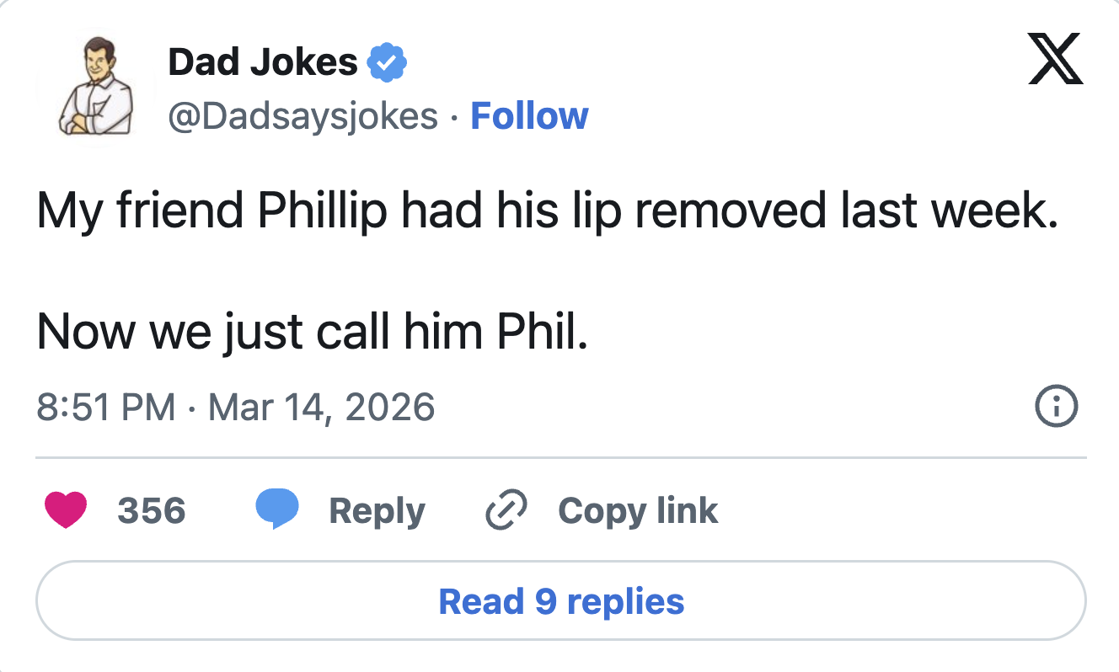Click the chain link icon
Screen dimensions: 1119x672
click(506, 510)
